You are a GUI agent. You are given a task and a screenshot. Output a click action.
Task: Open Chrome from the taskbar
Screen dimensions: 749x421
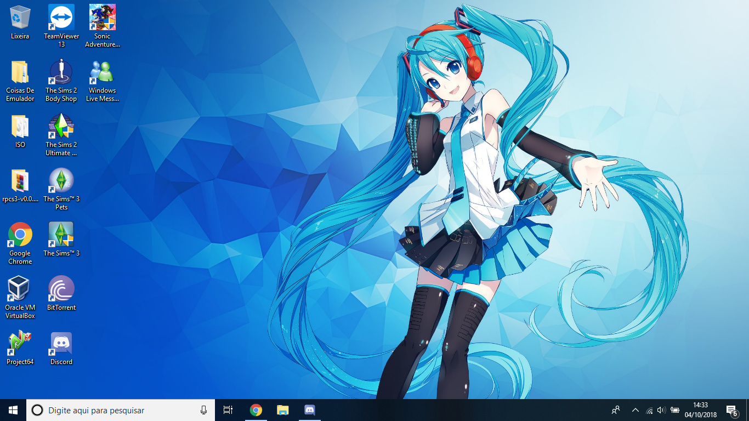point(256,410)
